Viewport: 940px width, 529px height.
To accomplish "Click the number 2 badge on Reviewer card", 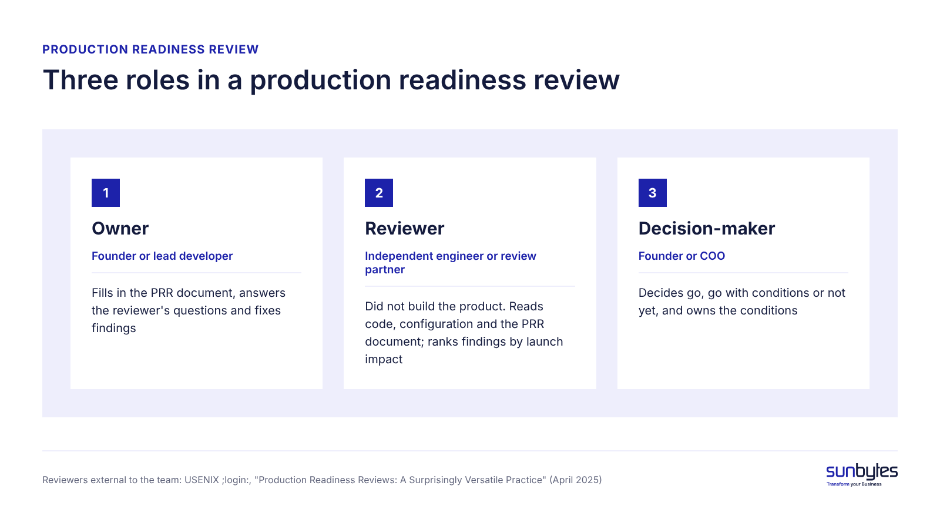I will pos(379,193).
